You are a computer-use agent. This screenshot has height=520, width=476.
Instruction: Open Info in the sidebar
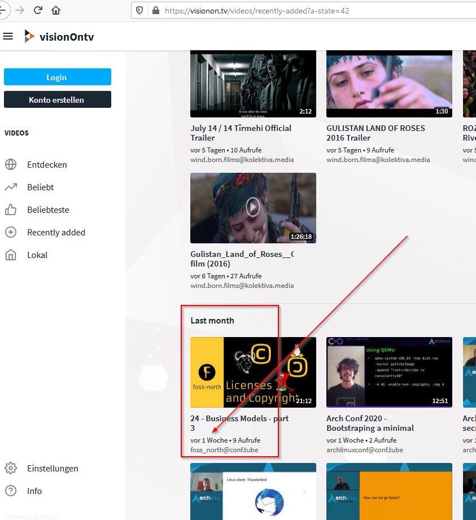click(34, 491)
